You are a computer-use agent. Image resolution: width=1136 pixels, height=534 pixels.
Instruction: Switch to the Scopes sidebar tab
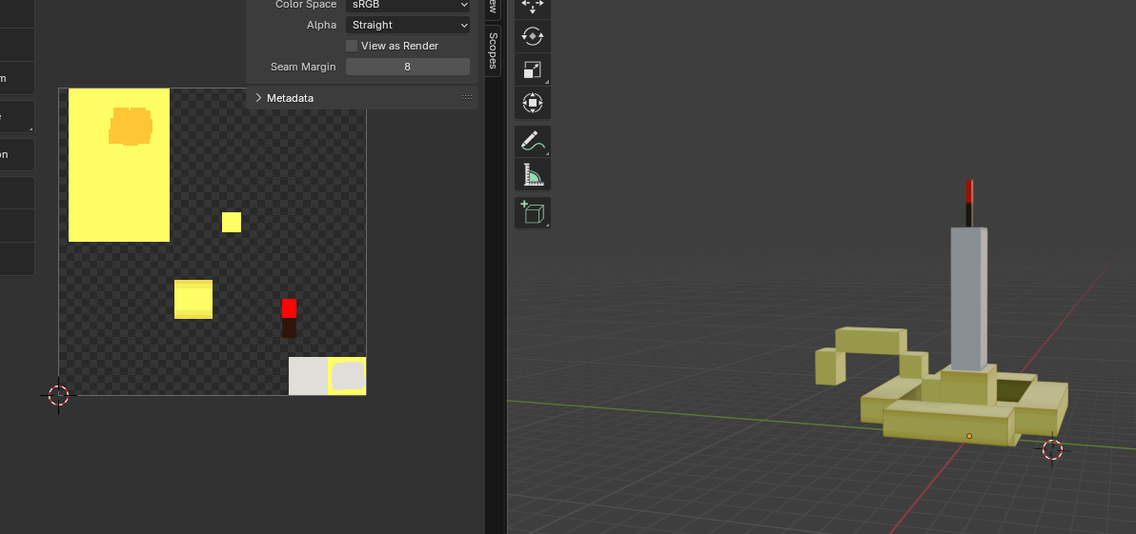(493, 51)
